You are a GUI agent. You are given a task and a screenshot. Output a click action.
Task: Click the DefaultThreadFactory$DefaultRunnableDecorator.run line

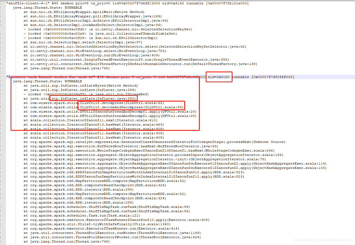(x=140, y=64)
